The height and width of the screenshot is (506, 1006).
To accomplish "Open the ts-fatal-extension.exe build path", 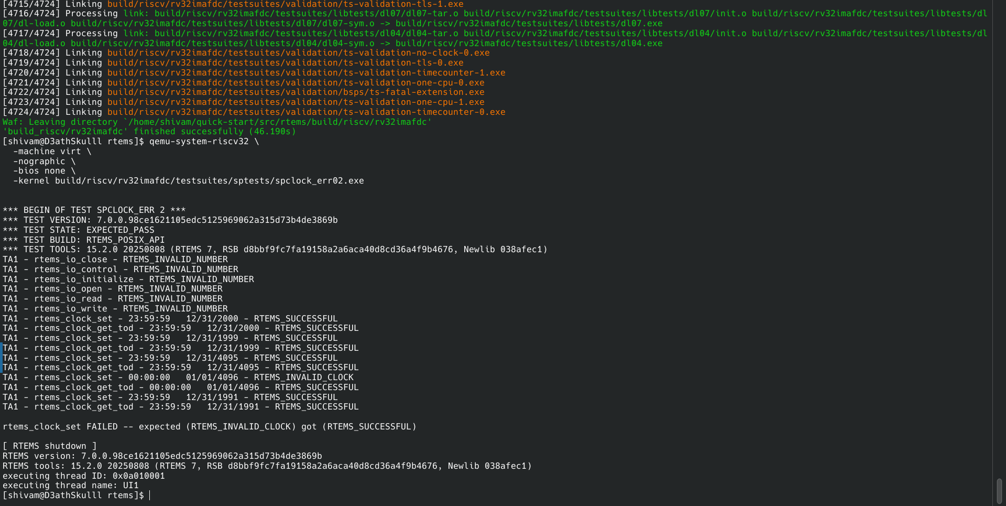I will click(x=296, y=92).
